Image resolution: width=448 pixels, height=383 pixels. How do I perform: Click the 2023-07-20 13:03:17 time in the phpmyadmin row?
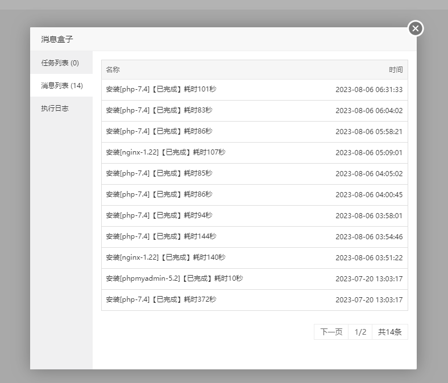369,279
